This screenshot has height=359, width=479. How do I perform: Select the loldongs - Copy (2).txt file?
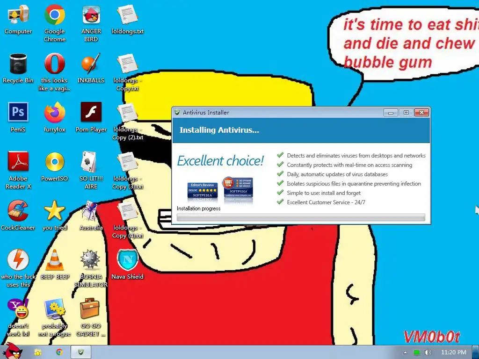(x=127, y=121)
